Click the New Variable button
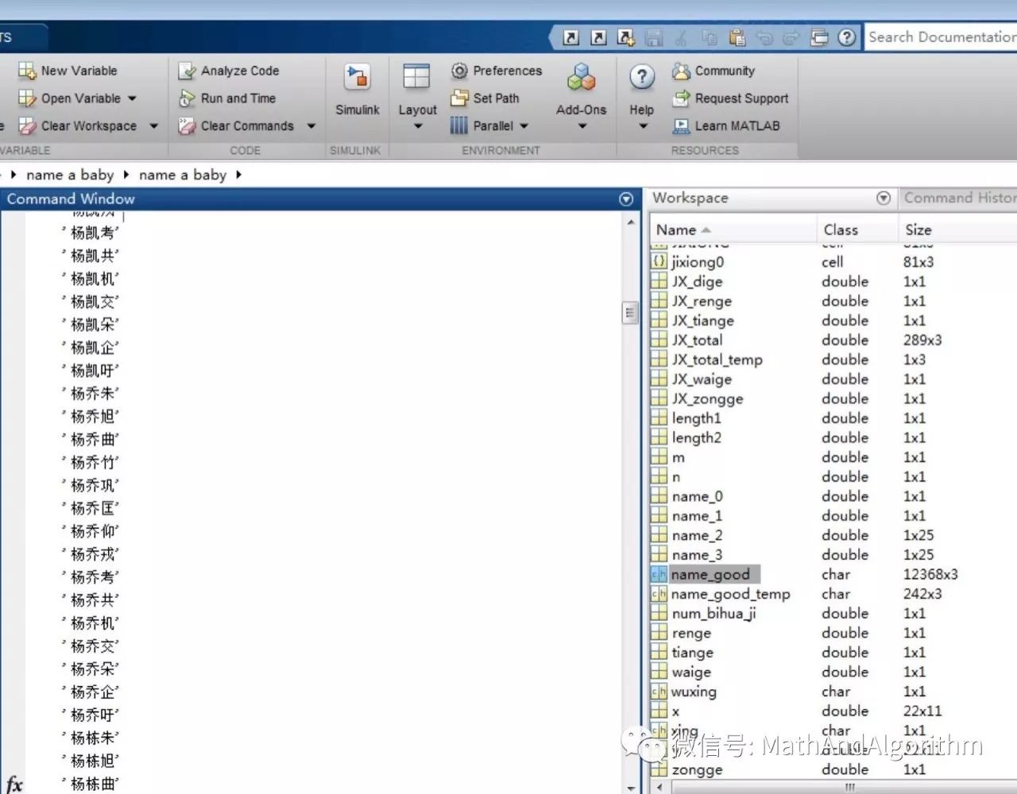 click(68, 71)
